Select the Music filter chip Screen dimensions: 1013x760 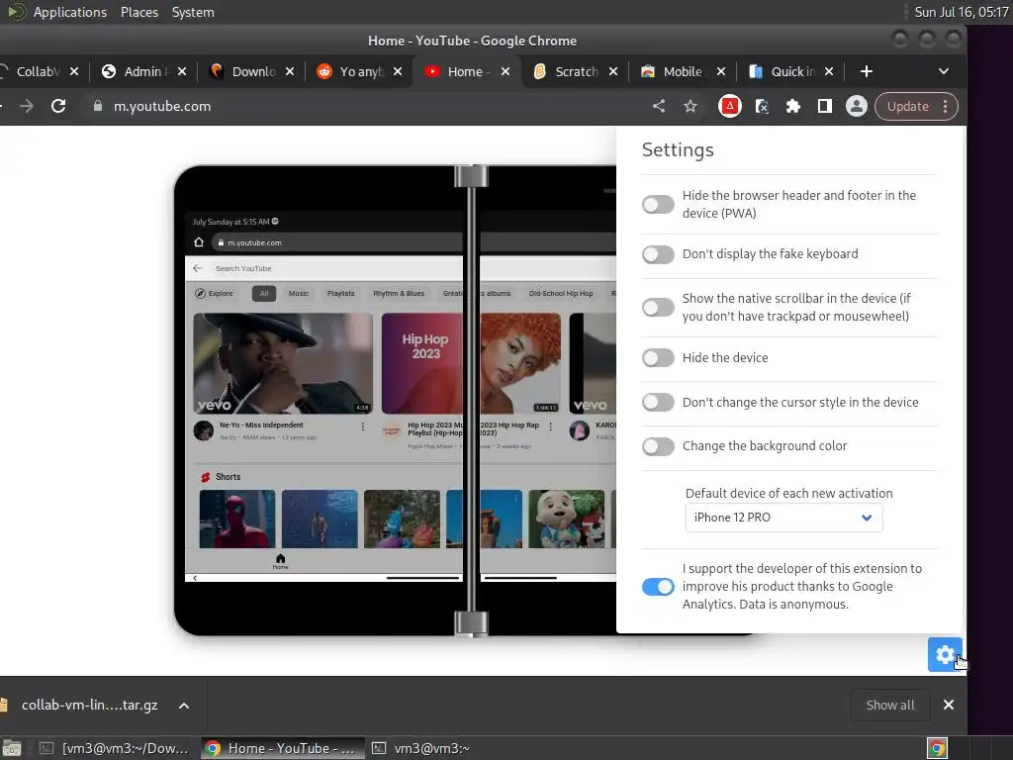click(299, 293)
